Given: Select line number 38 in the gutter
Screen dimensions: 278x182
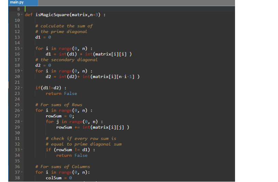Looking at the screenshot, I should (17, 178).
